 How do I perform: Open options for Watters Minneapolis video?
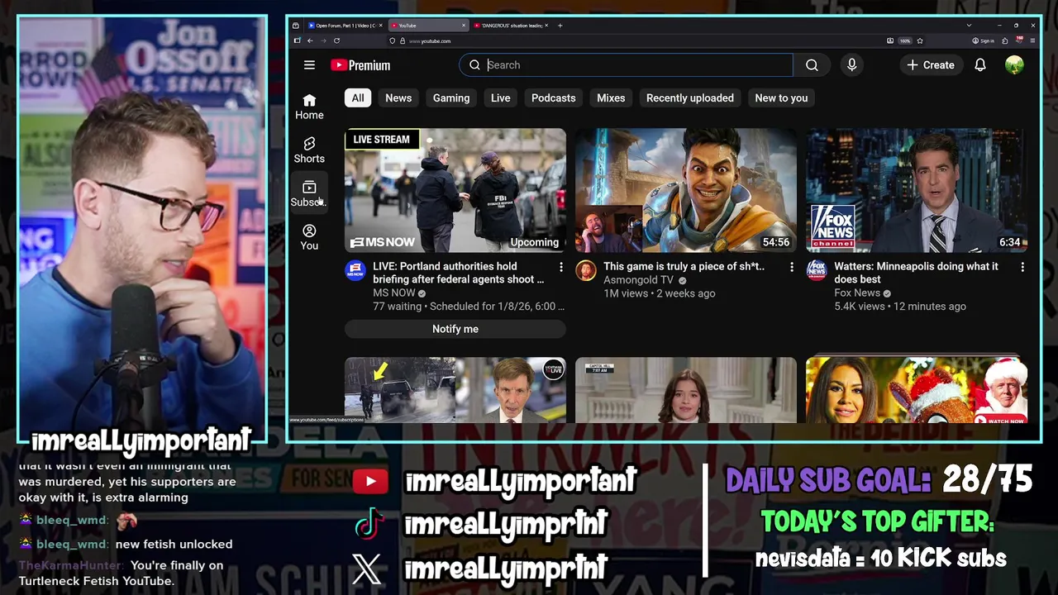click(1022, 267)
